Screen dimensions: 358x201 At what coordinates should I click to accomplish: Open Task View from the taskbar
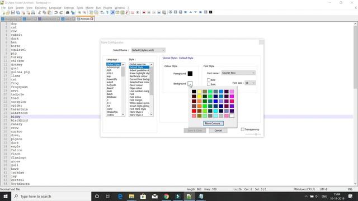pos(108,196)
